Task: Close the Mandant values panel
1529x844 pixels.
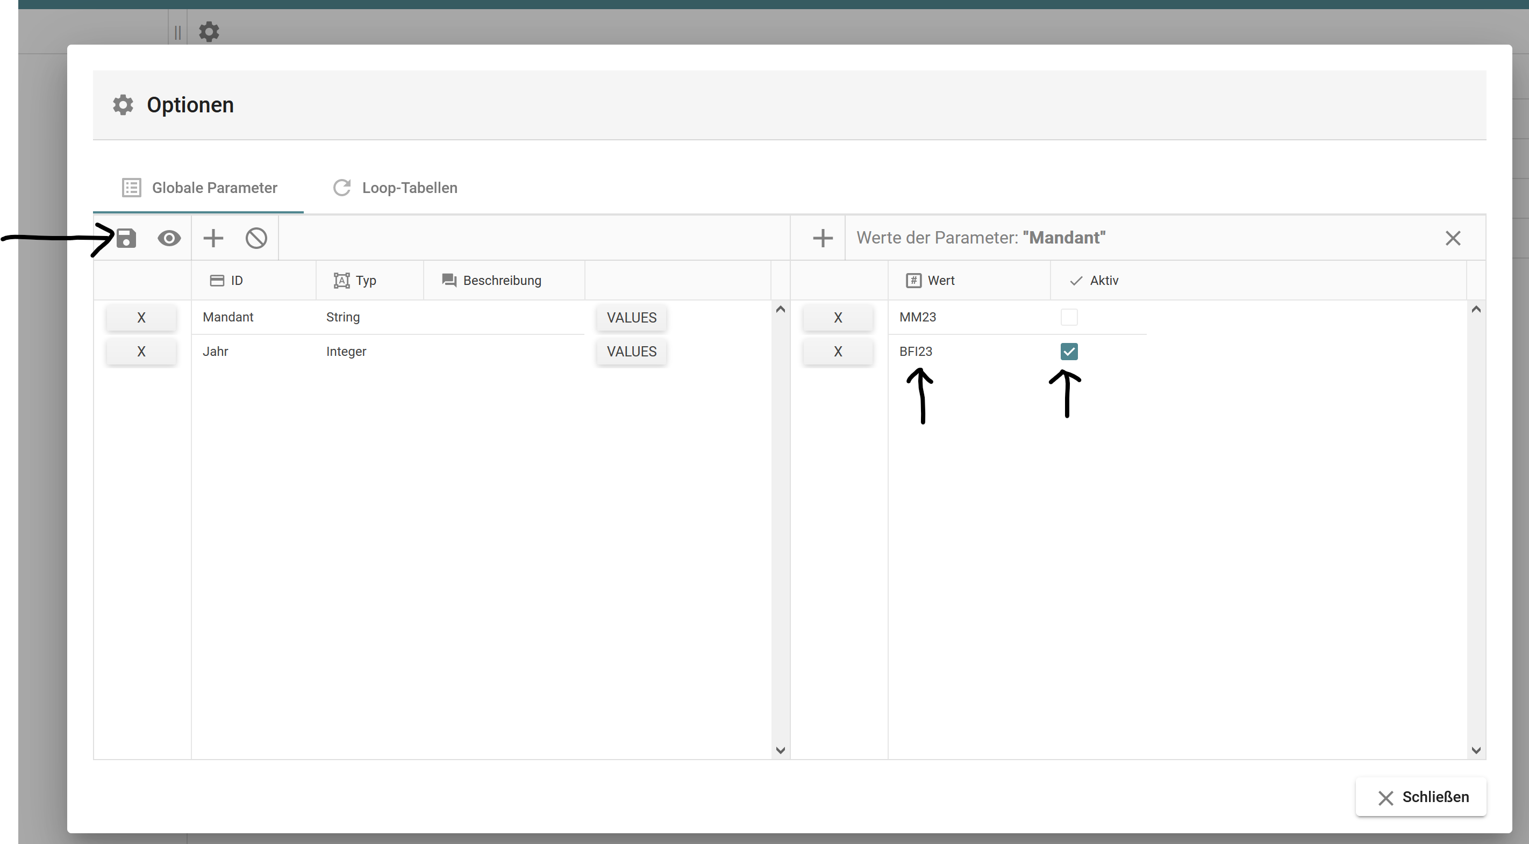Action: coord(1453,238)
